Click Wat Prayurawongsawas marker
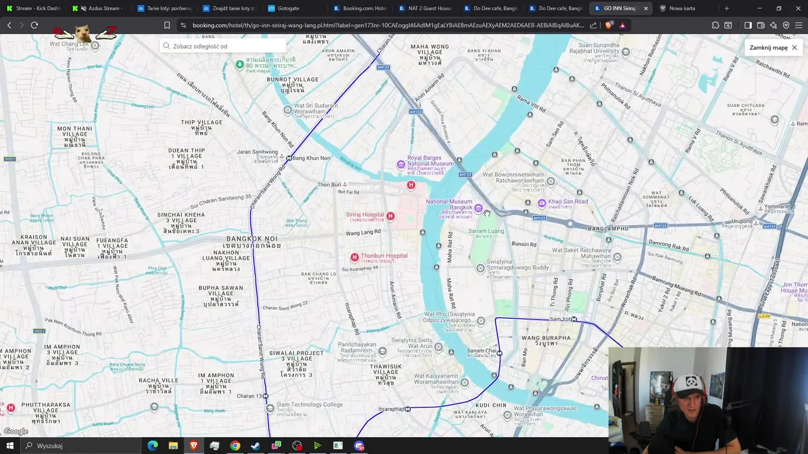Image resolution: width=808 pixels, height=454 pixels. click(x=508, y=414)
